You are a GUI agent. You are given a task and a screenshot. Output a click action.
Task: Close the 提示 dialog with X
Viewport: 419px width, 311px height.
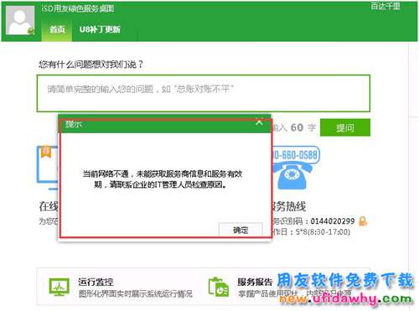(259, 122)
